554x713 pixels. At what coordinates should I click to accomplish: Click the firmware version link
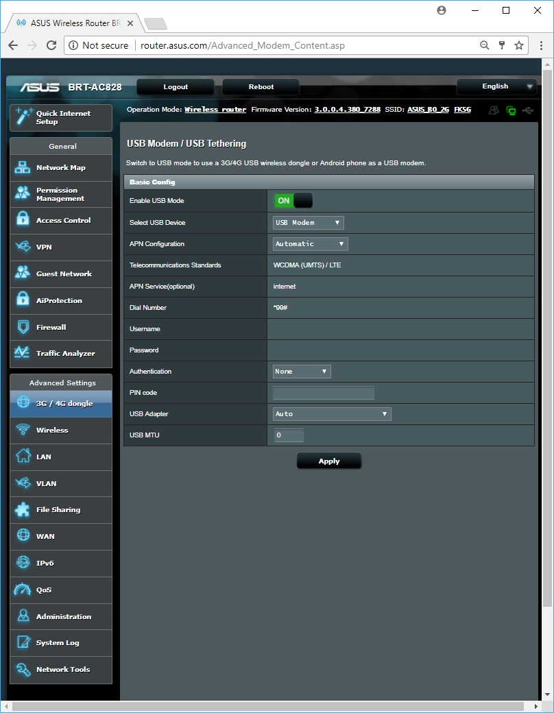tap(347, 110)
